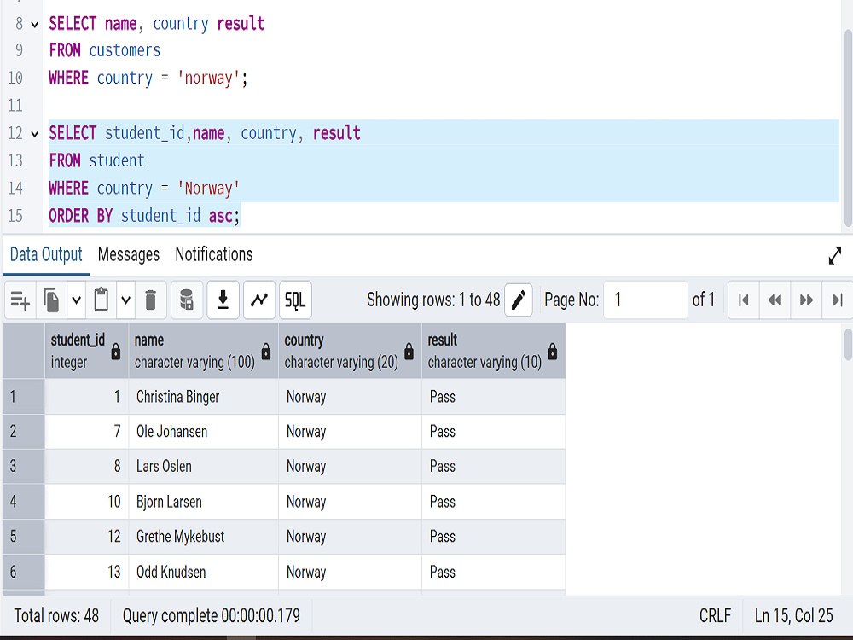Click the line number 11 in the gutter
Image resolution: width=853 pixels, height=640 pixels.
tap(15, 105)
